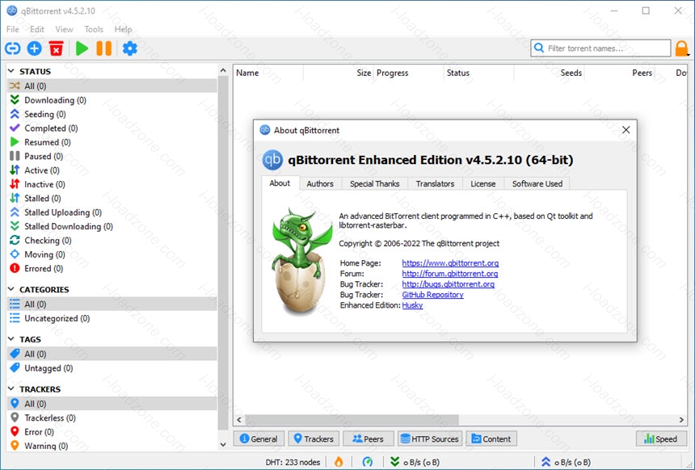Switch to the Translators tab
Viewport: 695px width, 470px height.
(435, 184)
